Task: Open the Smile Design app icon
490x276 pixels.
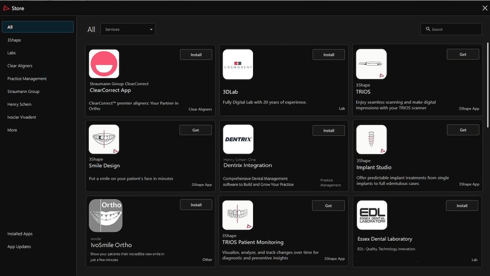Action: [104, 139]
